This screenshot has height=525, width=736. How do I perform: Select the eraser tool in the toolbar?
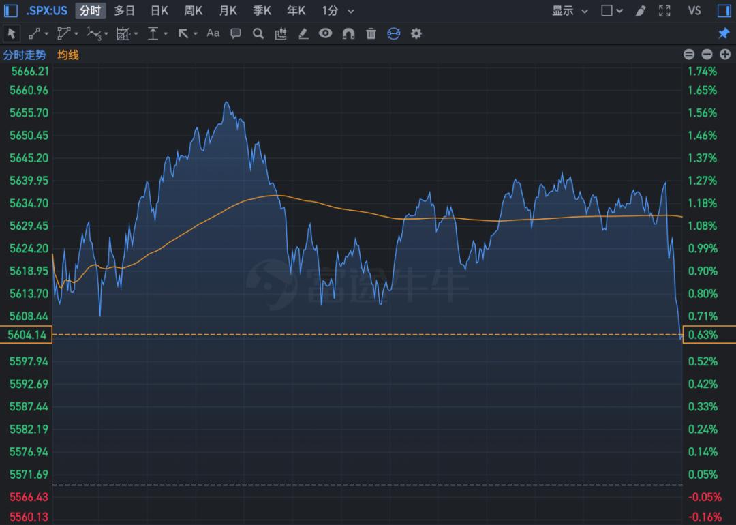[x=303, y=33]
